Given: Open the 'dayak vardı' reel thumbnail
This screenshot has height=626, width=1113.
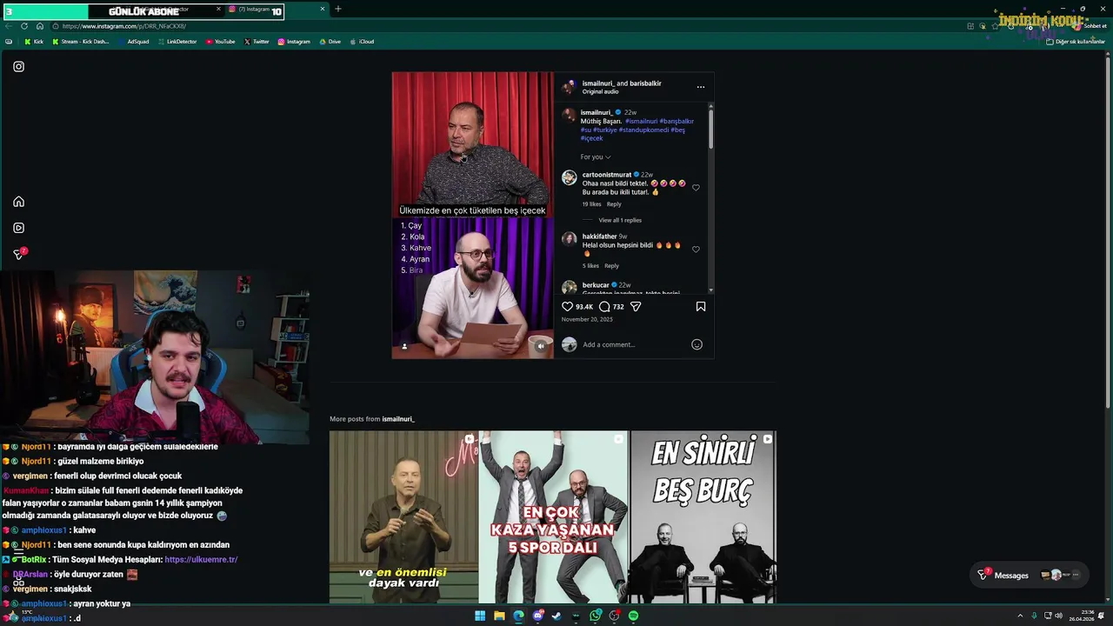Looking at the screenshot, I should 403,517.
